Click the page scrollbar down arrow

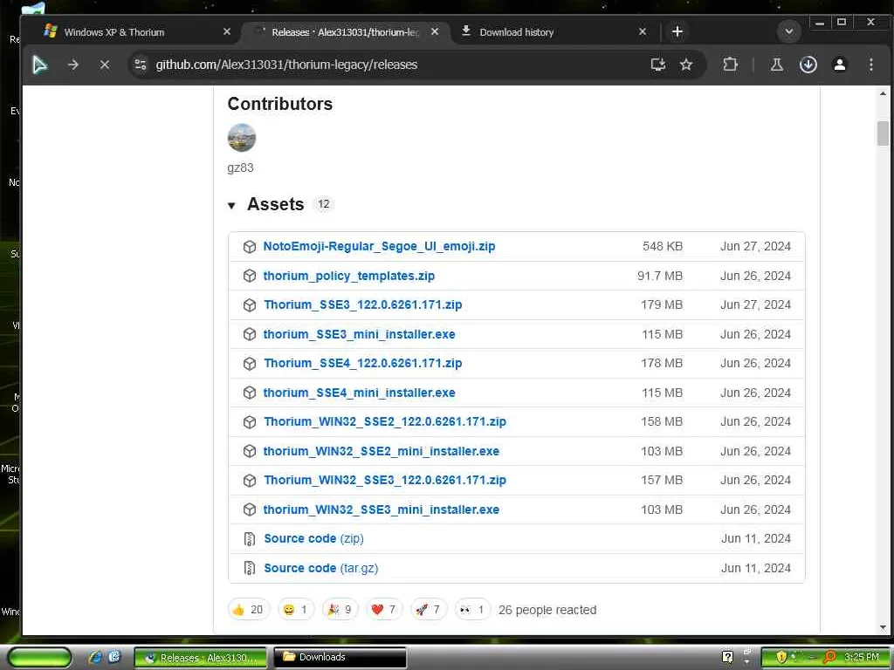[x=883, y=628]
